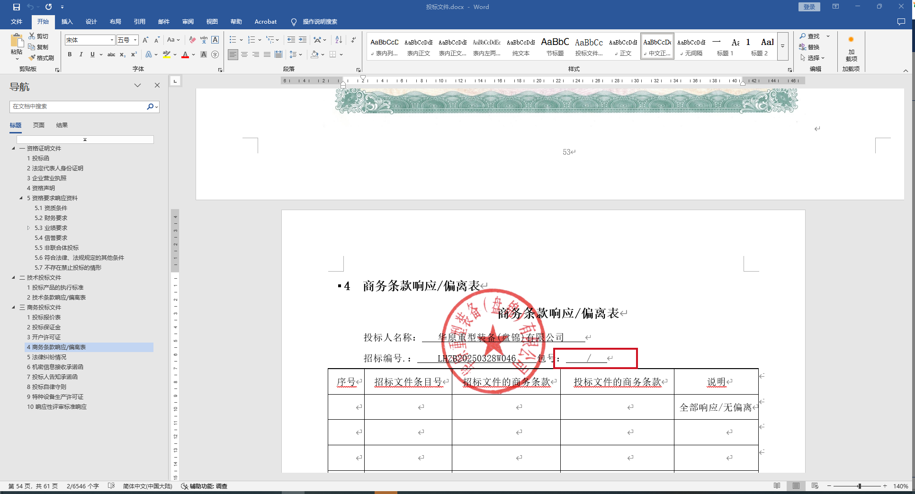
Task: Click the 140% zoom level indicator
Action: coord(900,486)
